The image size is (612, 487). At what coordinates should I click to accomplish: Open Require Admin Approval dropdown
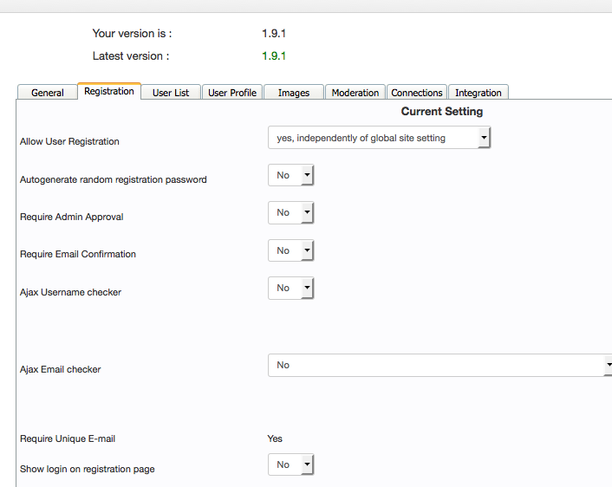[290, 212]
